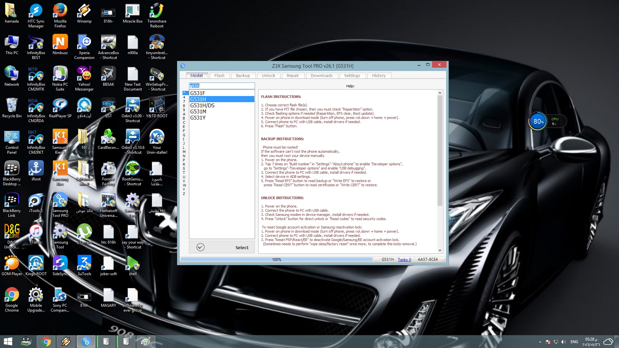
Task: Click the 100% progress bar
Action: click(x=276, y=259)
